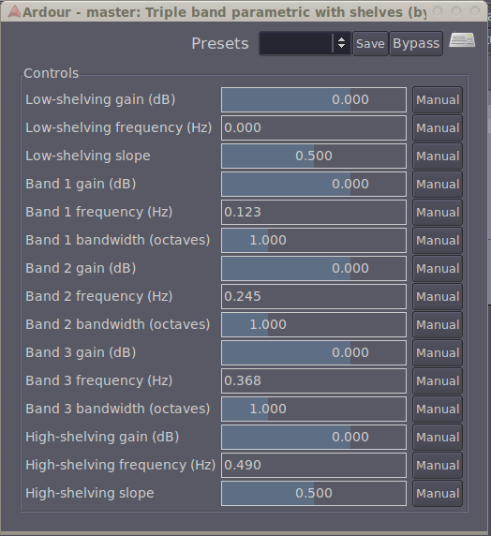Click the Low-shelving slope slider
Image resolution: width=491 pixels, height=536 pixels.
click(x=314, y=156)
